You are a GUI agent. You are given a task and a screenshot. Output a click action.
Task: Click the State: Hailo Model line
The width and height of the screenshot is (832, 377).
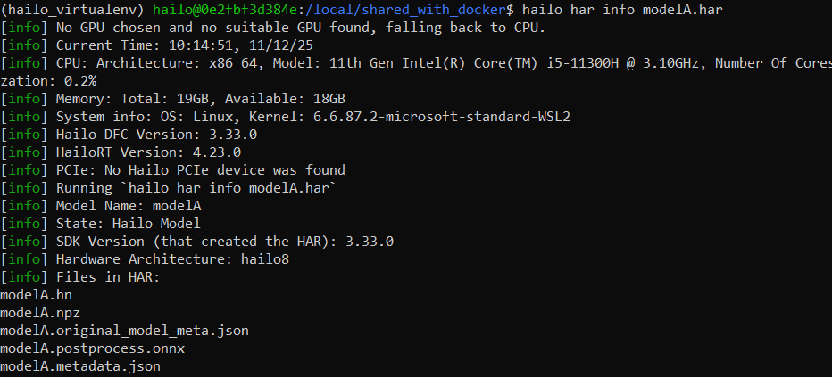128,223
